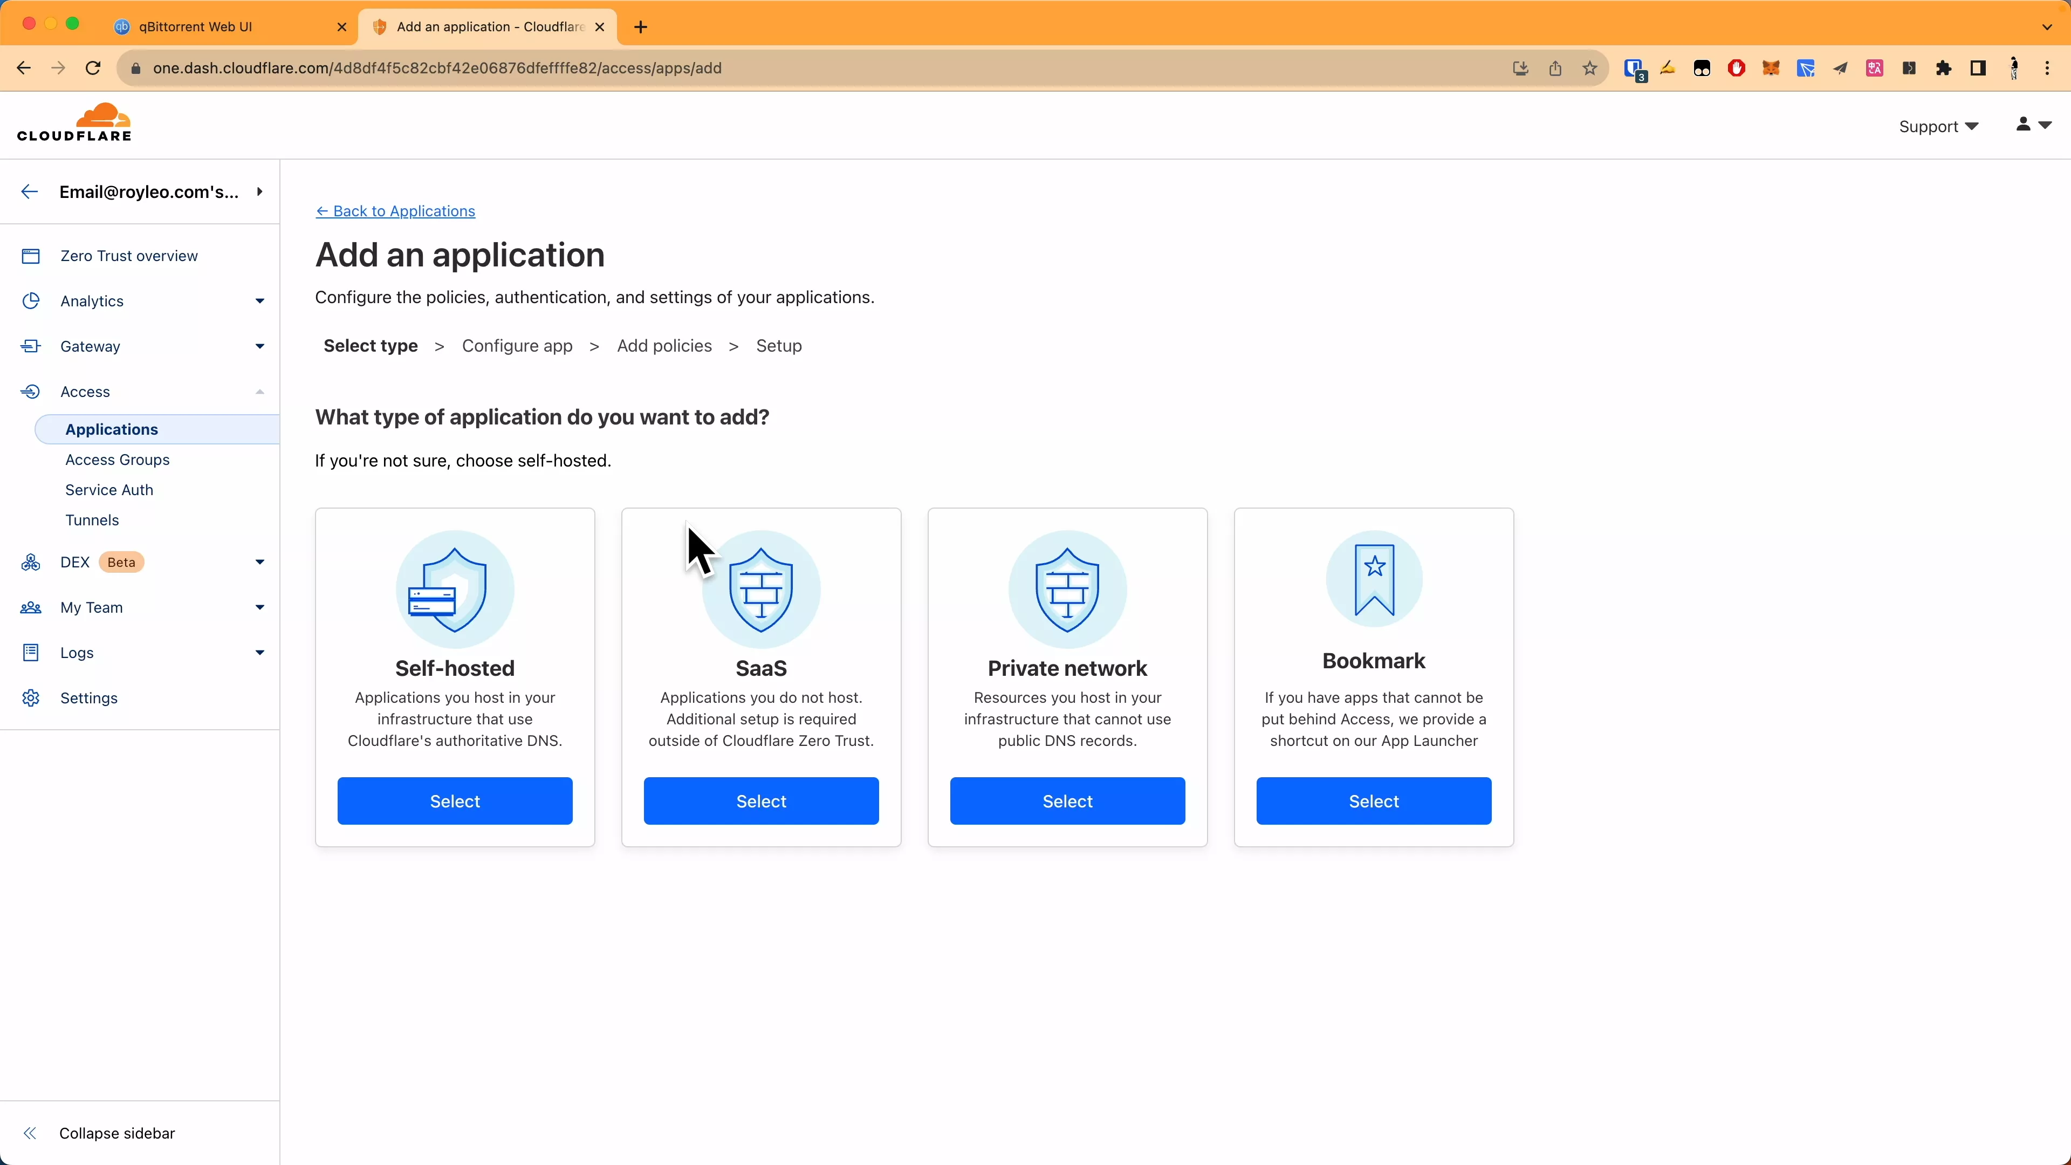Screen dimensions: 2071x1165
Task: Open Chrome three-dot menu
Action: (2047, 68)
